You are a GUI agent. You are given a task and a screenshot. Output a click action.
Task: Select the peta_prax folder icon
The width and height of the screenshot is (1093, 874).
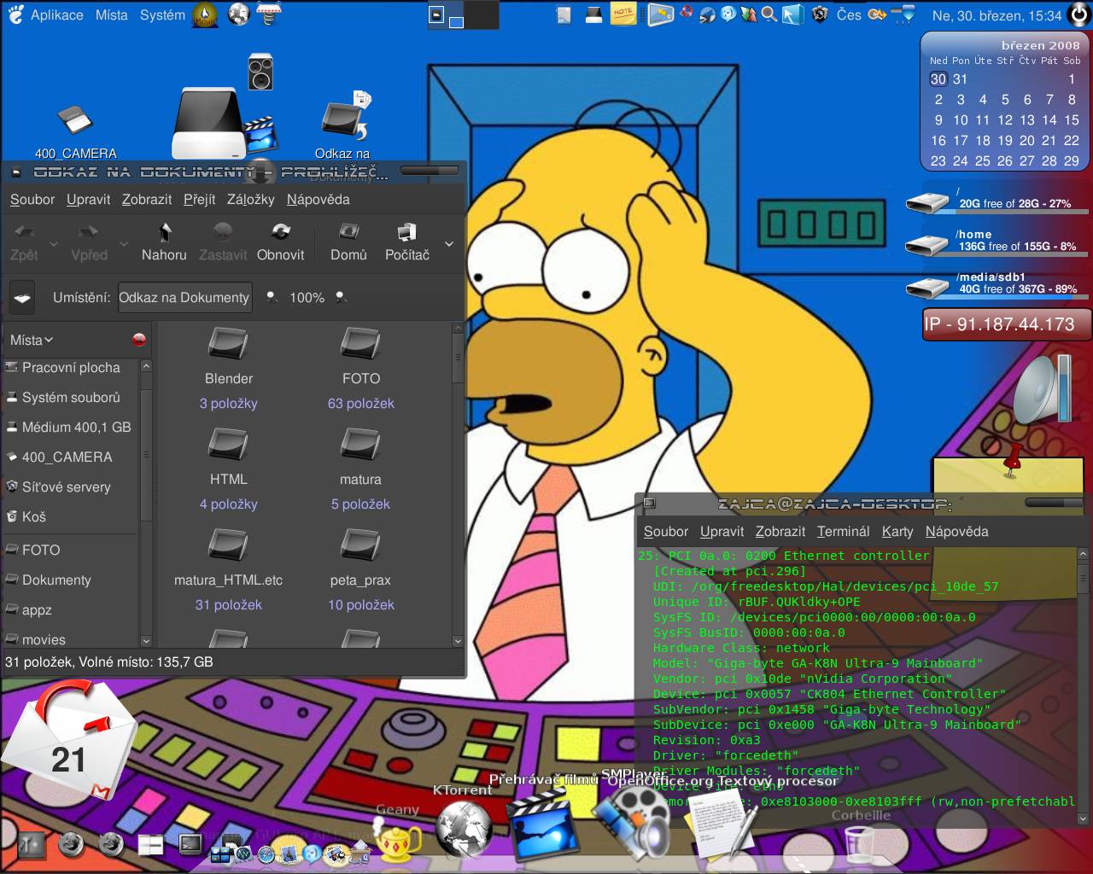coord(360,545)
